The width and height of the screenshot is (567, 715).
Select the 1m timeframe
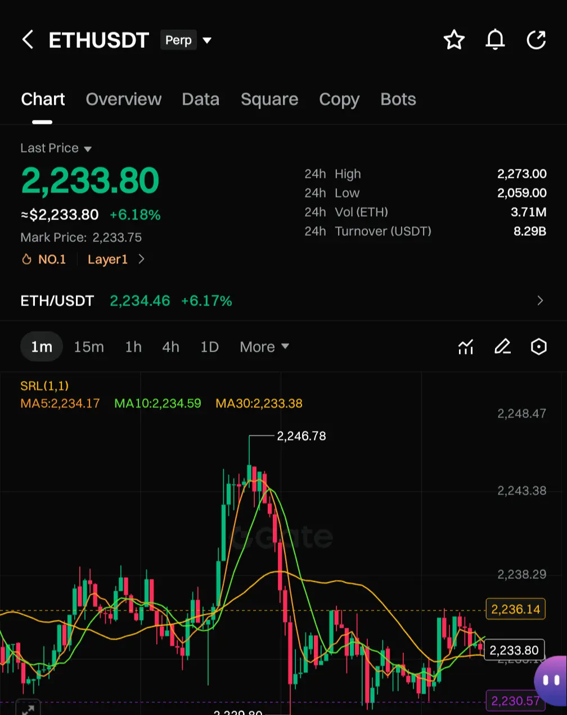coord(42,347)
